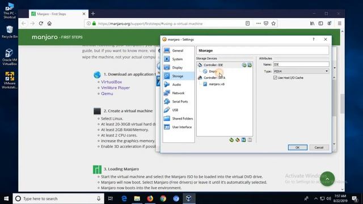
Task: Bookmark this page with the star
Action: [273, 23]
